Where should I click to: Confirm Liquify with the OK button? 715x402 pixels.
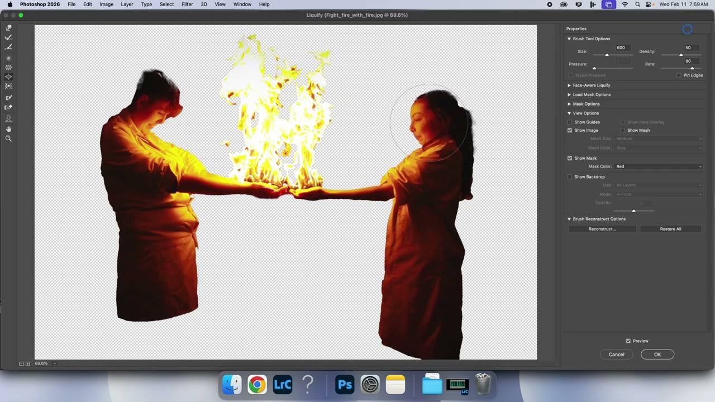(657, 355)
